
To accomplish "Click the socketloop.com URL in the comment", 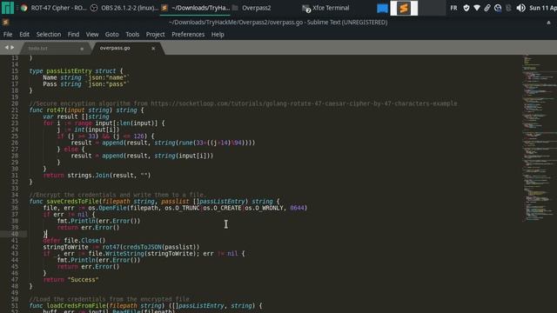I will coord(304,103).
